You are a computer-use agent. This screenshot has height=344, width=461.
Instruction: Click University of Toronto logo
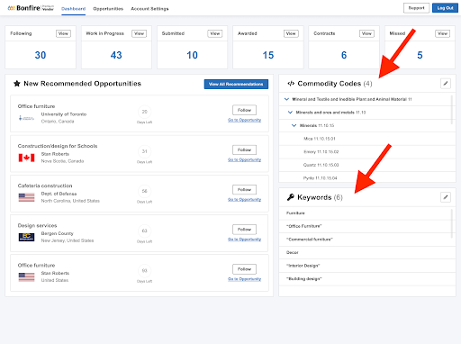26,118
